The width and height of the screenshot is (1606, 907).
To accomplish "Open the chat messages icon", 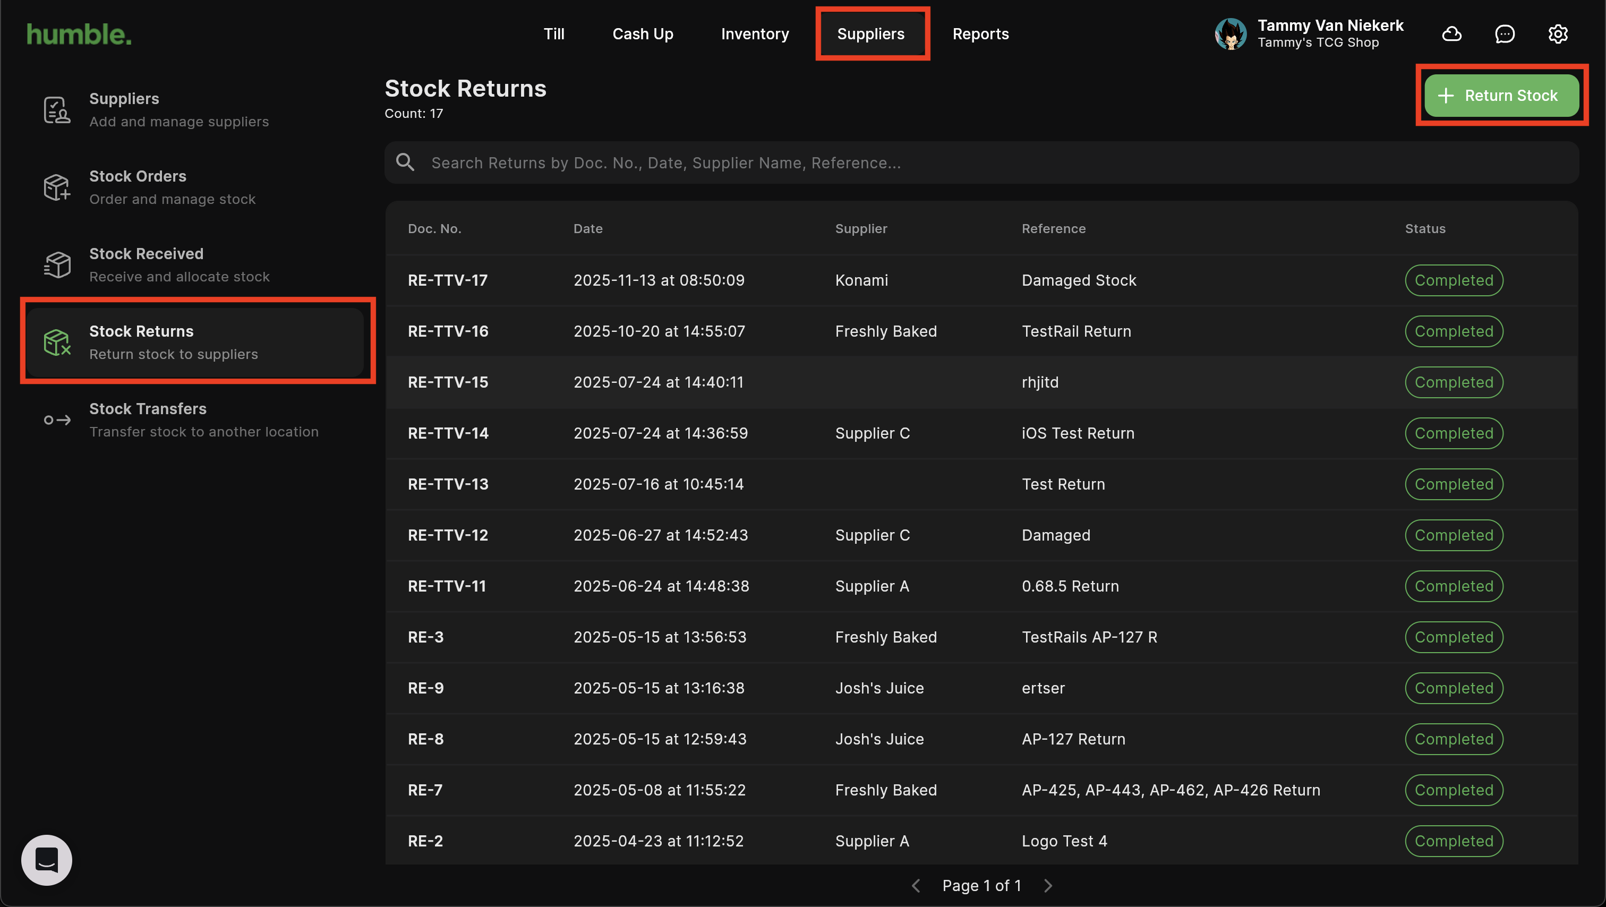I will click(x=1505, y=33).
